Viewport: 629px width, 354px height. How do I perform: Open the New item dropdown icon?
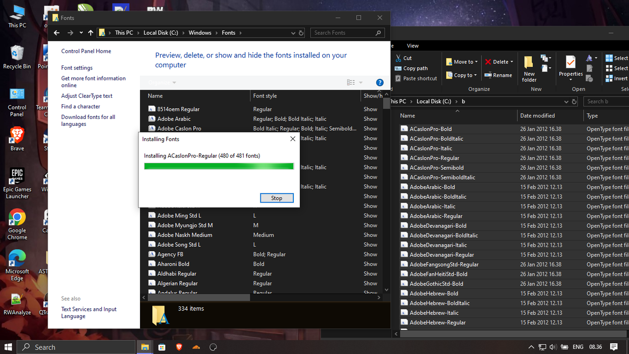545,59
